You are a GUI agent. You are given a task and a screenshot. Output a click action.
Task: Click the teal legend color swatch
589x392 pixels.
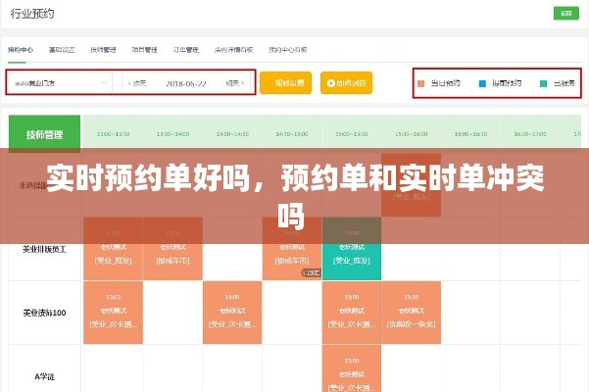coord(544,84)
